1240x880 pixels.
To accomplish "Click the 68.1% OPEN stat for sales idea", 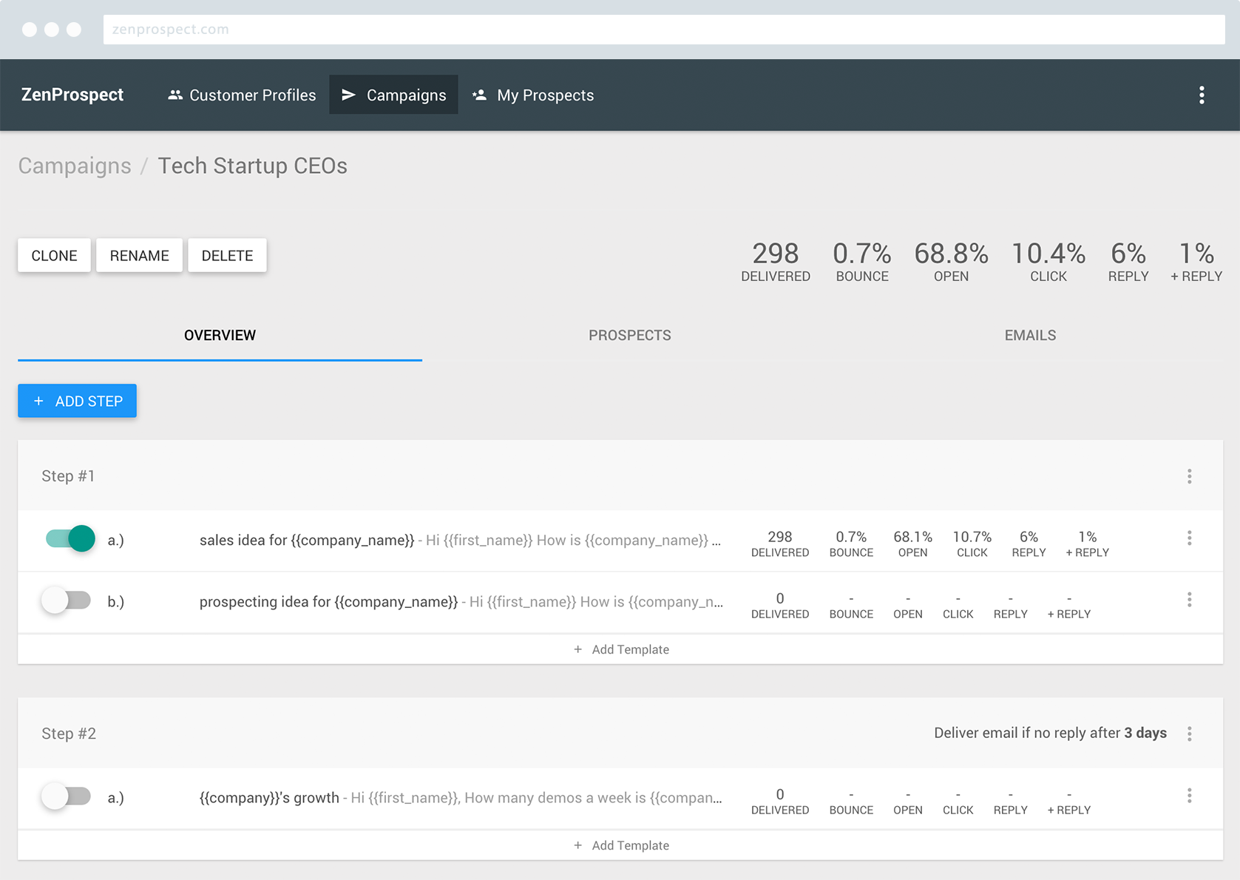I will point(912,544).
